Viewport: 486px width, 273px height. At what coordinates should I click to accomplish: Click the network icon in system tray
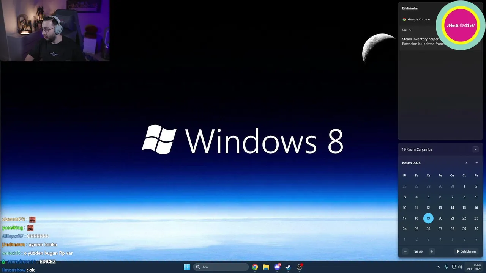pyautogui.click(x=454, y=267)
